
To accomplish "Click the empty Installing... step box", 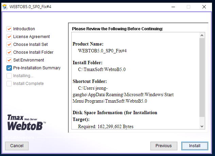I will [x=9, y=76].
